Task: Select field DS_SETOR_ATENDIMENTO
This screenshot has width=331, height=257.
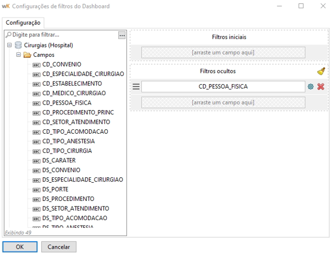Action: click(76, 209)
